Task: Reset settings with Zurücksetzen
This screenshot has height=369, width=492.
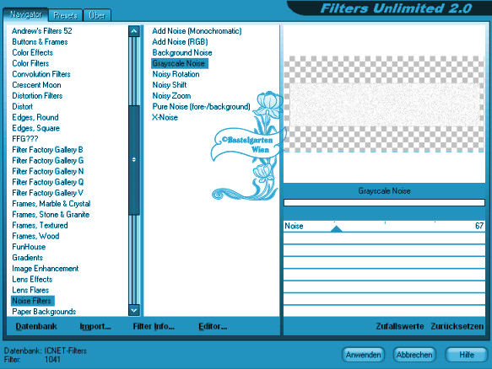Action: pyautogui.click(x=457, y=326)
